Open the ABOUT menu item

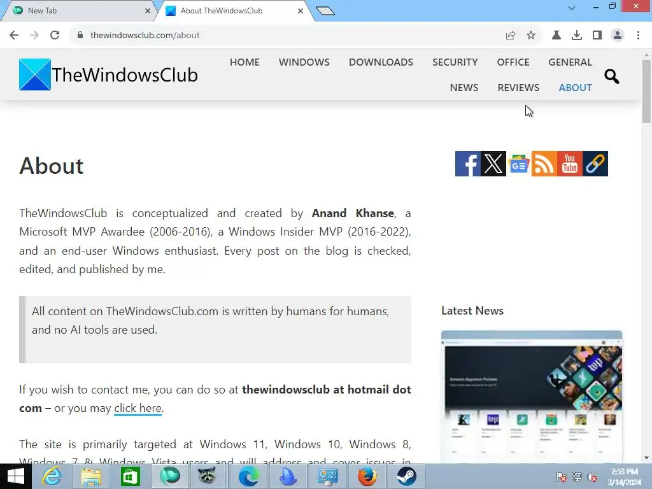[575, 88]
